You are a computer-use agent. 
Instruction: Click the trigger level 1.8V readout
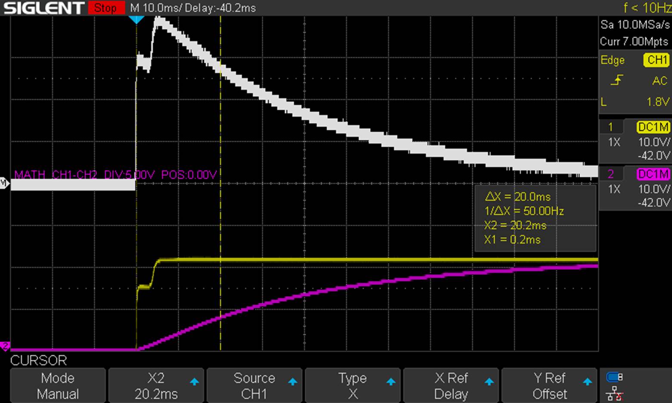657,102
